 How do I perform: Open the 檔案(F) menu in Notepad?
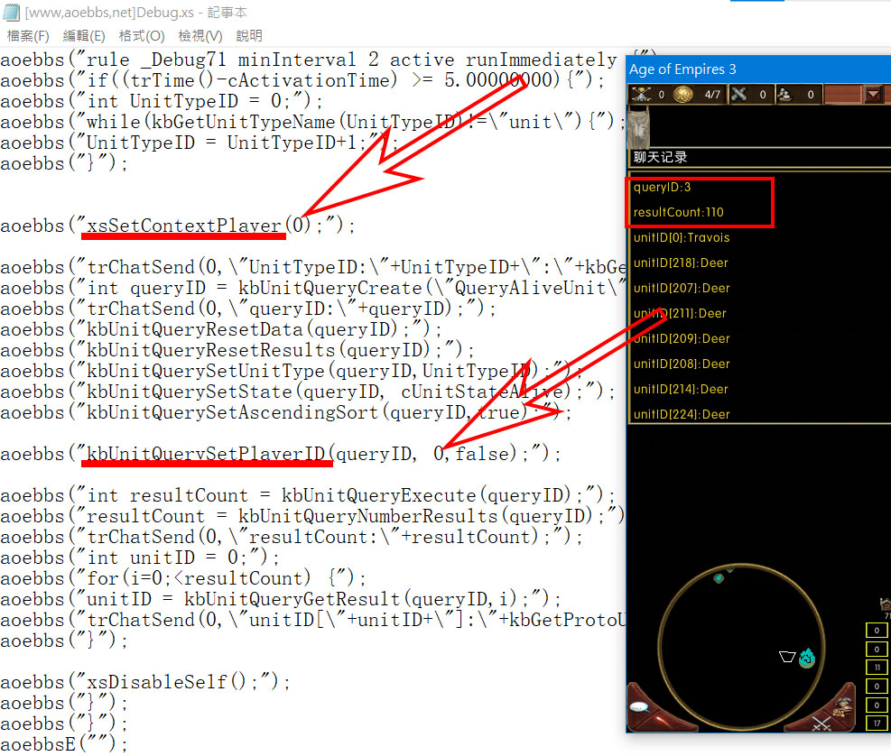click(x=28, y=36)
